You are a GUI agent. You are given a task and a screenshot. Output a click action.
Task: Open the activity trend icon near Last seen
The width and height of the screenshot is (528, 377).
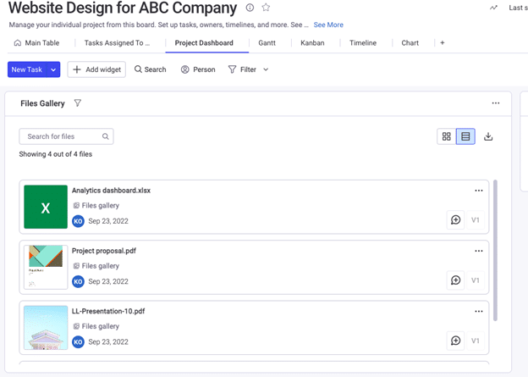click(493, 8)
